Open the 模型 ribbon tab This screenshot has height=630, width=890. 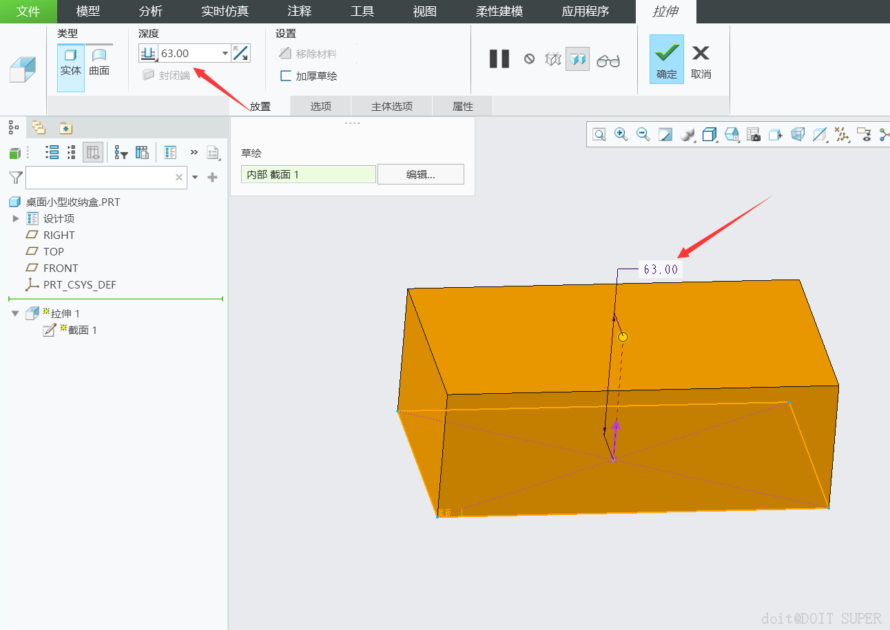(x=87, y=12)
